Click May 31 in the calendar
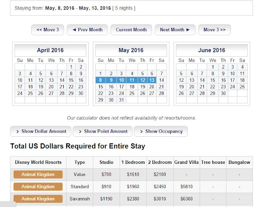 click(x=121, y=100)
